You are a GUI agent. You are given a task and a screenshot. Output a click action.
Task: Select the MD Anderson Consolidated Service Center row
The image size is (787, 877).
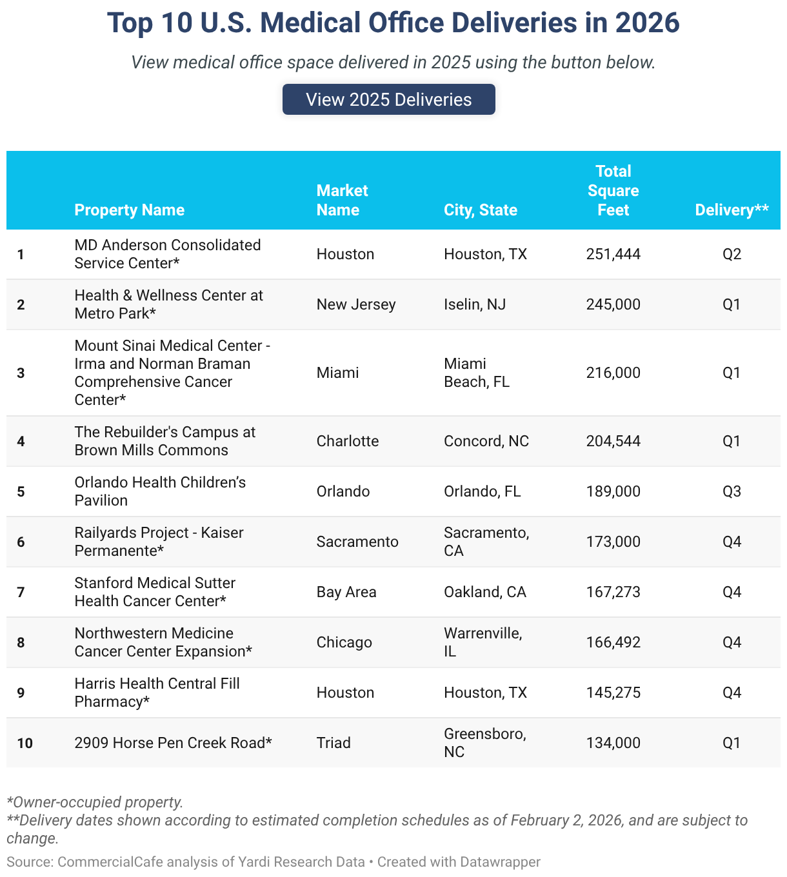click(x=168, y=254)
